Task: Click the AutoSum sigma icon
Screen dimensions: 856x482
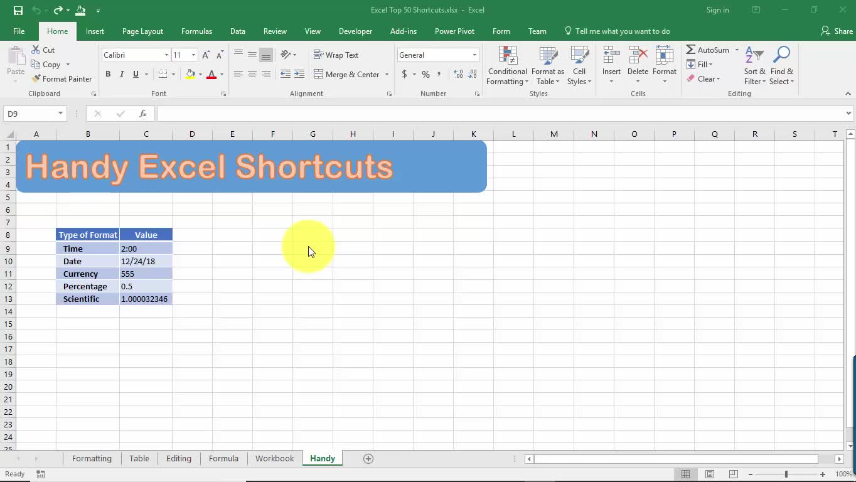Action: [x=691, y=50]
